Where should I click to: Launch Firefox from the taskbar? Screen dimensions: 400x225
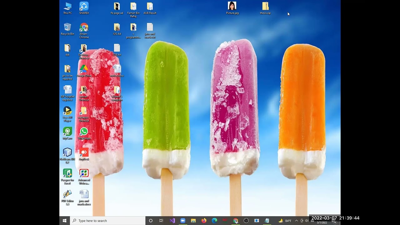[x=204, y=221]
